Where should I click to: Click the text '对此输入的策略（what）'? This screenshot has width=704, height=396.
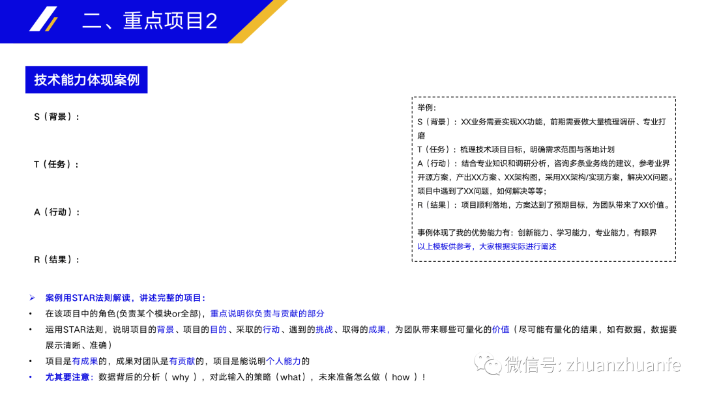(x=259, y=377)
